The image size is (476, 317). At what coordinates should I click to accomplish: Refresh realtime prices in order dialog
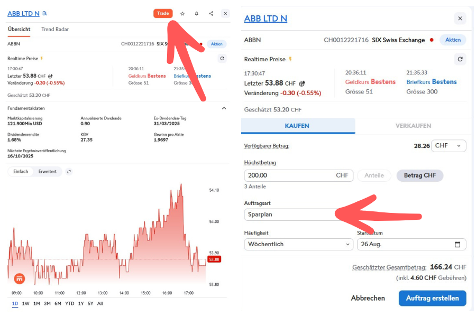[x=460, y=59]
